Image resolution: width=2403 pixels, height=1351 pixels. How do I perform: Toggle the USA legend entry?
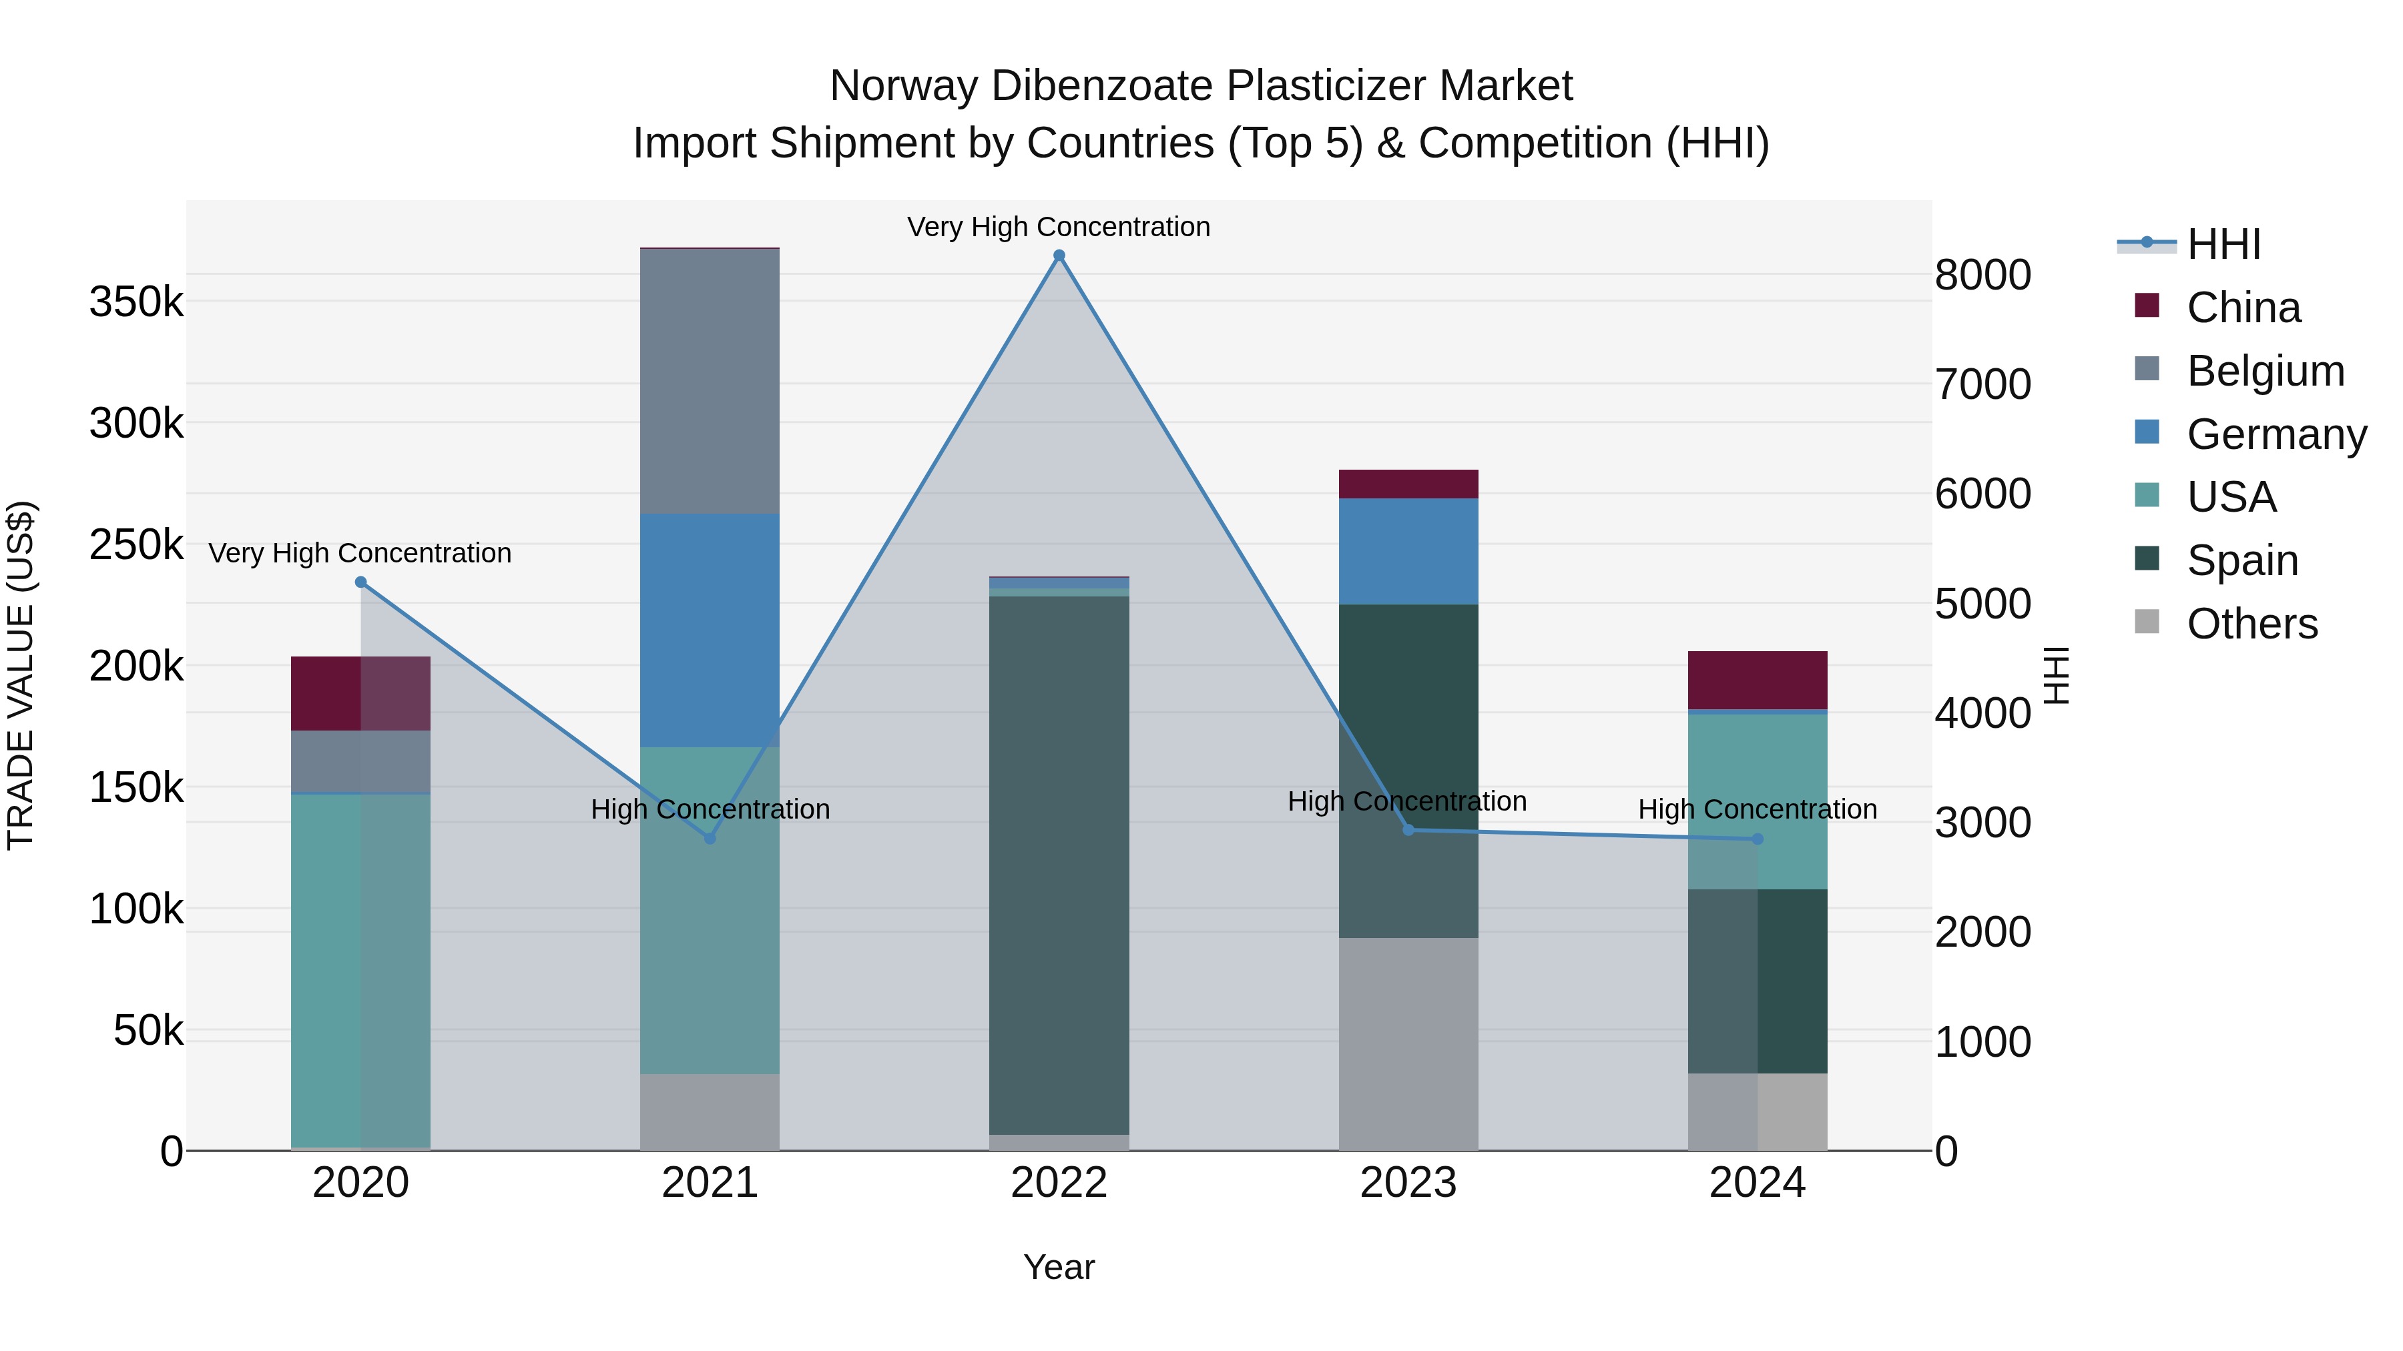pyautogui.click(x=2205, y=496)
